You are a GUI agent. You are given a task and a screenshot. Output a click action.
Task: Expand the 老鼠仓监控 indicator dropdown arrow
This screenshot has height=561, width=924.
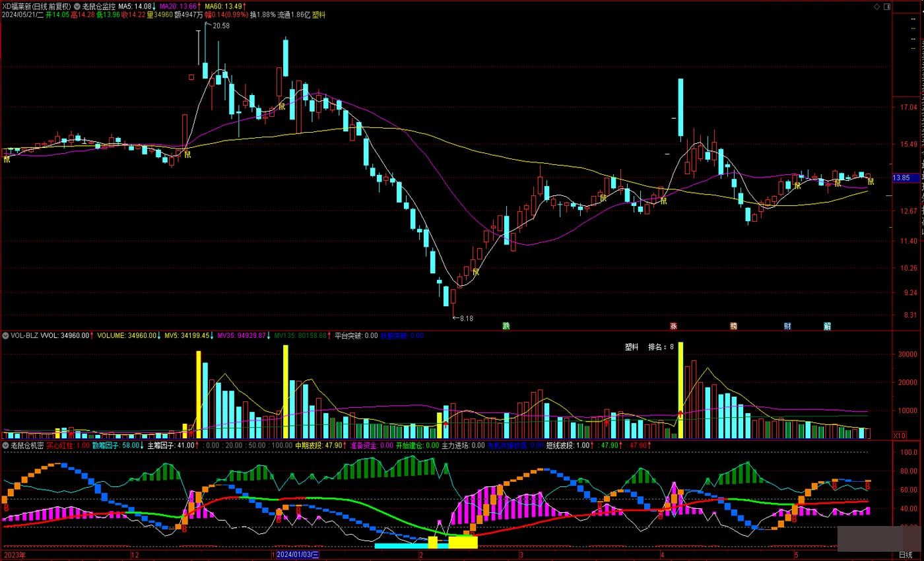[78, 6]
